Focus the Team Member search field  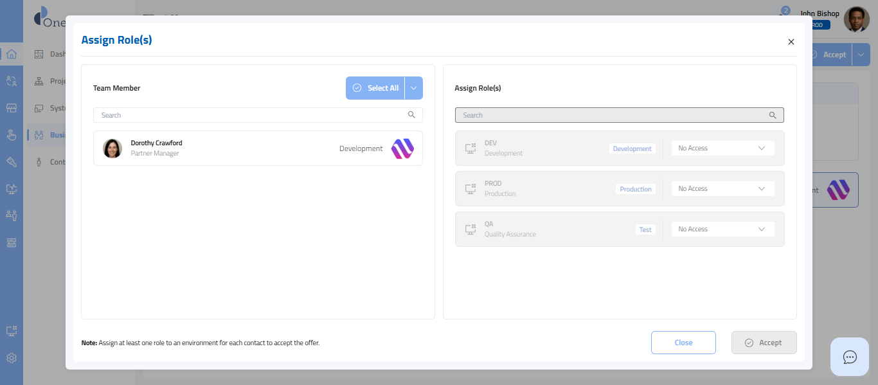[x=251, y=115]
